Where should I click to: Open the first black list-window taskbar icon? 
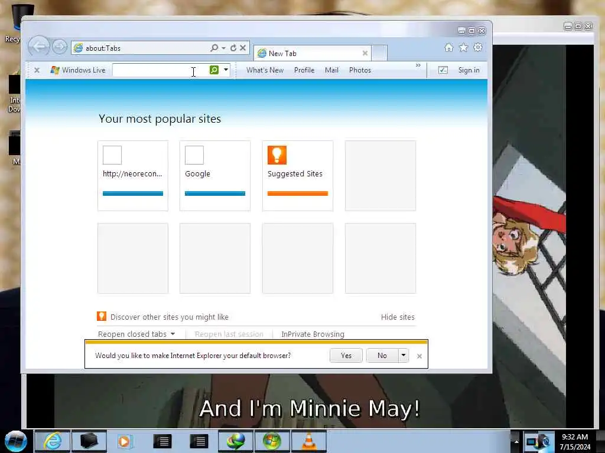tap(162, 441)
